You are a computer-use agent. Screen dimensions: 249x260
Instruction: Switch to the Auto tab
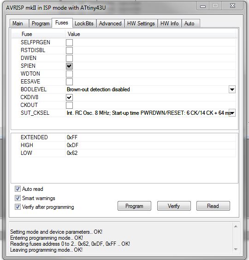[190, 24]
